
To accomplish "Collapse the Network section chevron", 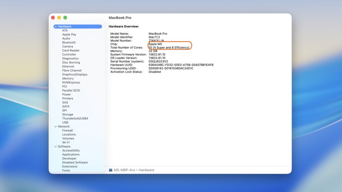I will click(x=55, y=126).
